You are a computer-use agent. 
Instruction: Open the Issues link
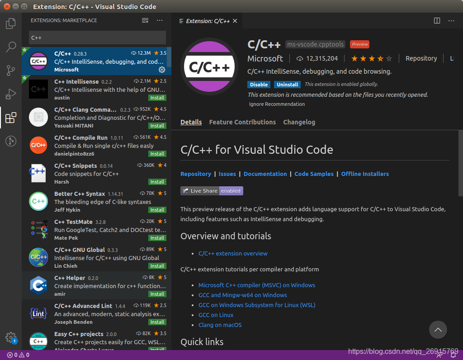[227, 174]
